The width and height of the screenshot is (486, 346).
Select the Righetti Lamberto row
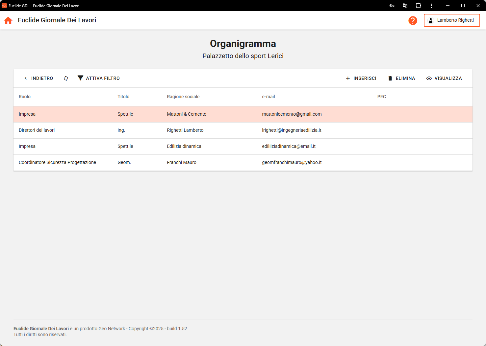pos(185,130)
